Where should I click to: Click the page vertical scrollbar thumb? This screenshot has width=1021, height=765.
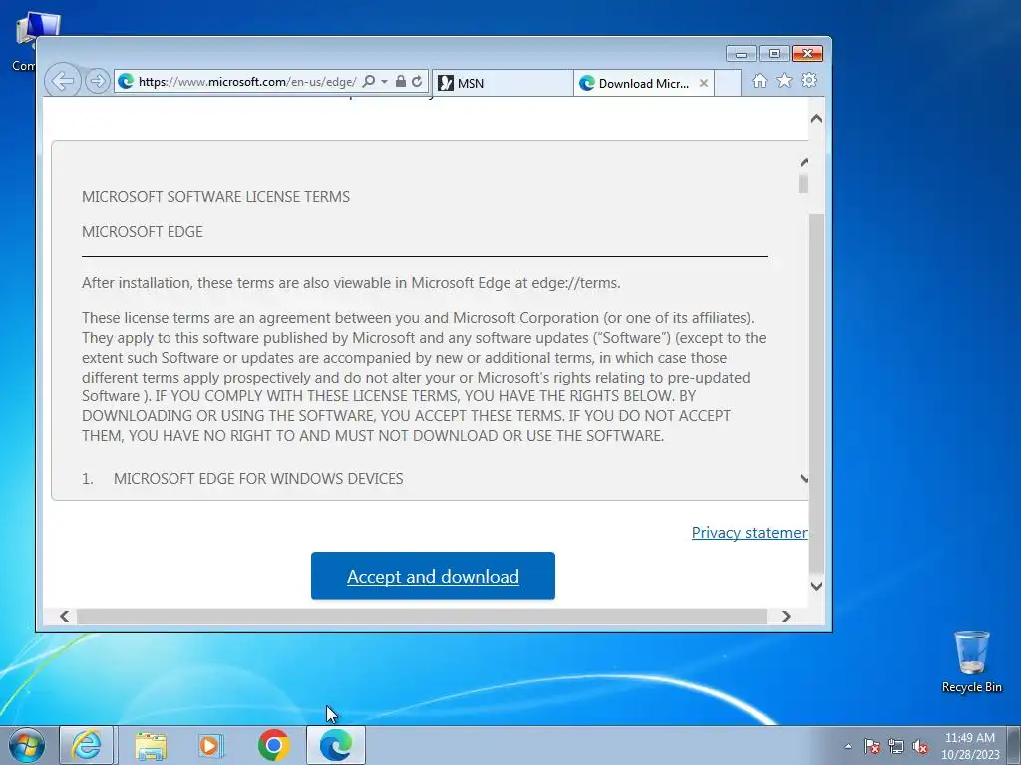(816, 393)
